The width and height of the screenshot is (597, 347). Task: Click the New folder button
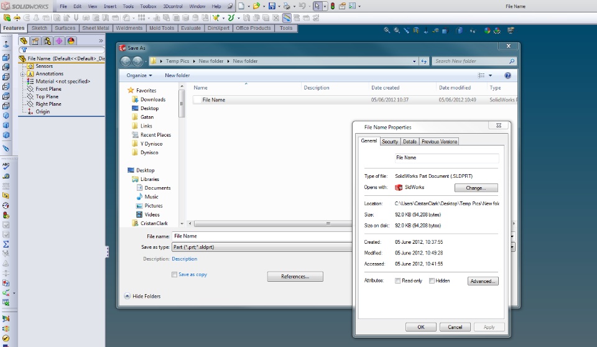[177, 75]
